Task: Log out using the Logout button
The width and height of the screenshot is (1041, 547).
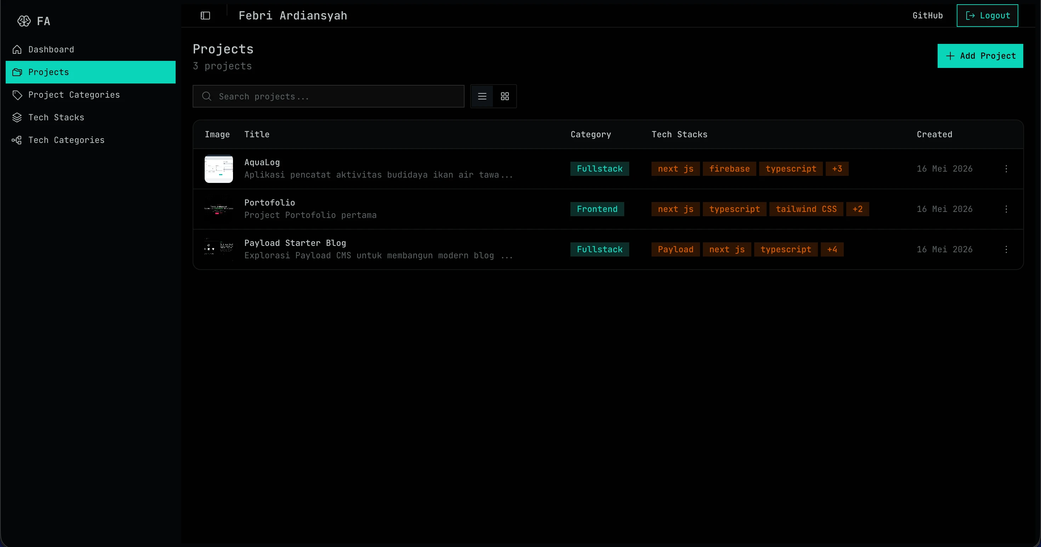Action: point(987,16)
